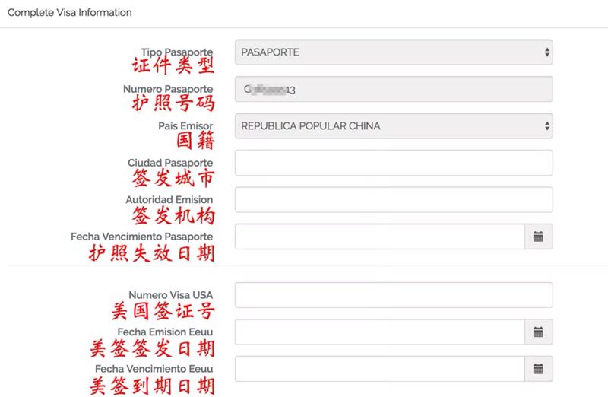The height and width of the screenshot is (397, 608).
Task: Select the Fecha Vencimiento Eeuu date field
Action: [x=379, y=369]
